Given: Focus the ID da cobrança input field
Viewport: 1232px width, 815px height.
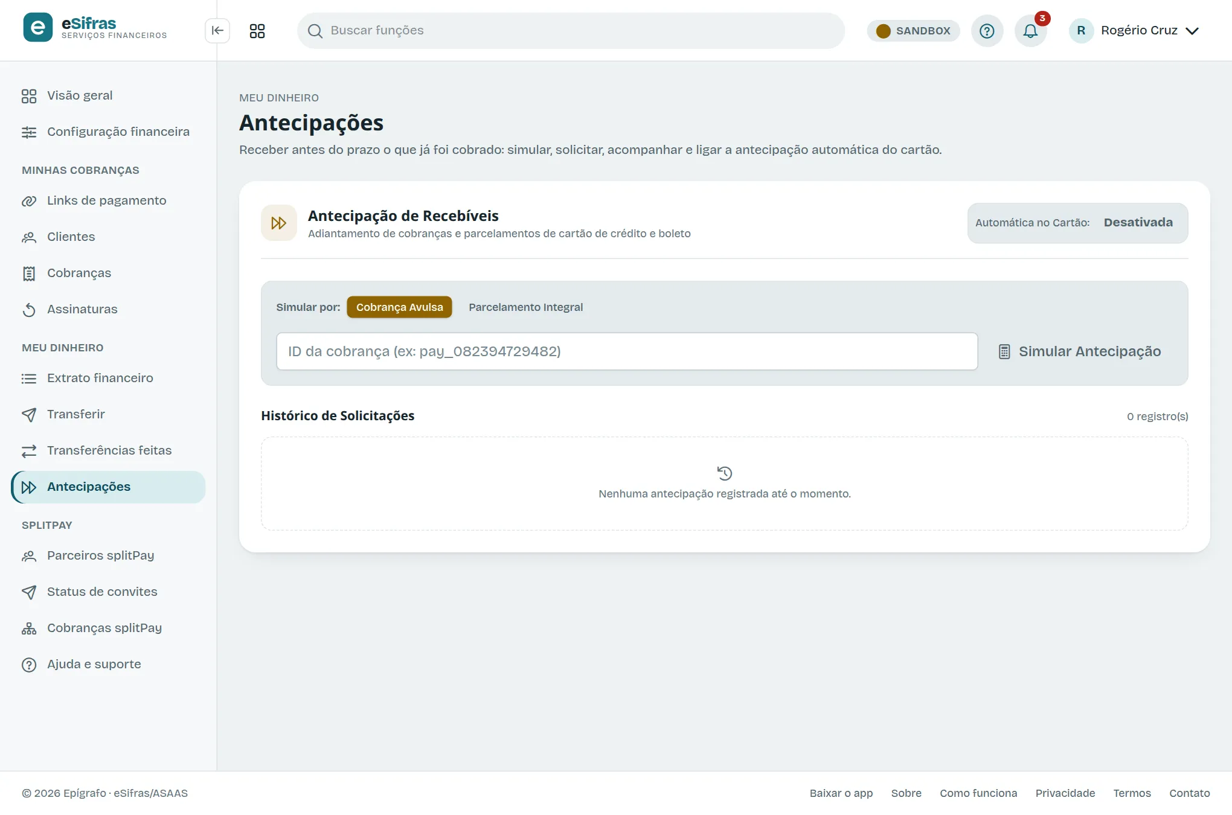Looking at the screenshot, I should (x=627, y=351).
